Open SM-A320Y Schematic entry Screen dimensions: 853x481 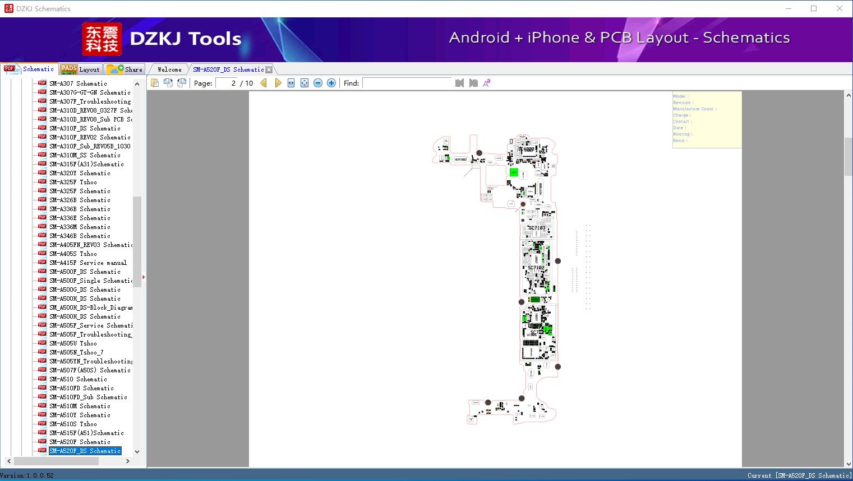(x=80, y=173)
